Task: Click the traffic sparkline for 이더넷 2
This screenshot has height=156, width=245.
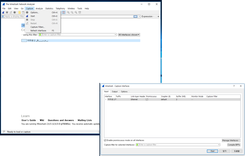Action: 42,41
